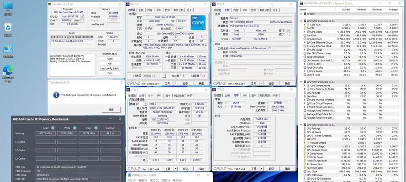Click the icon beside Uncore Ratio
This screenshot has width=406, height=182.
305,75
